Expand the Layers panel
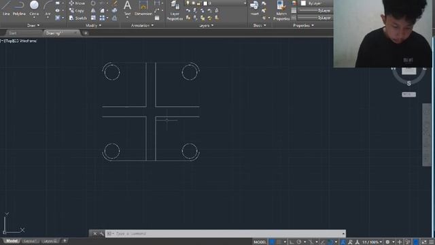Screen dimensions: 435x245 [x=207, y=25]
